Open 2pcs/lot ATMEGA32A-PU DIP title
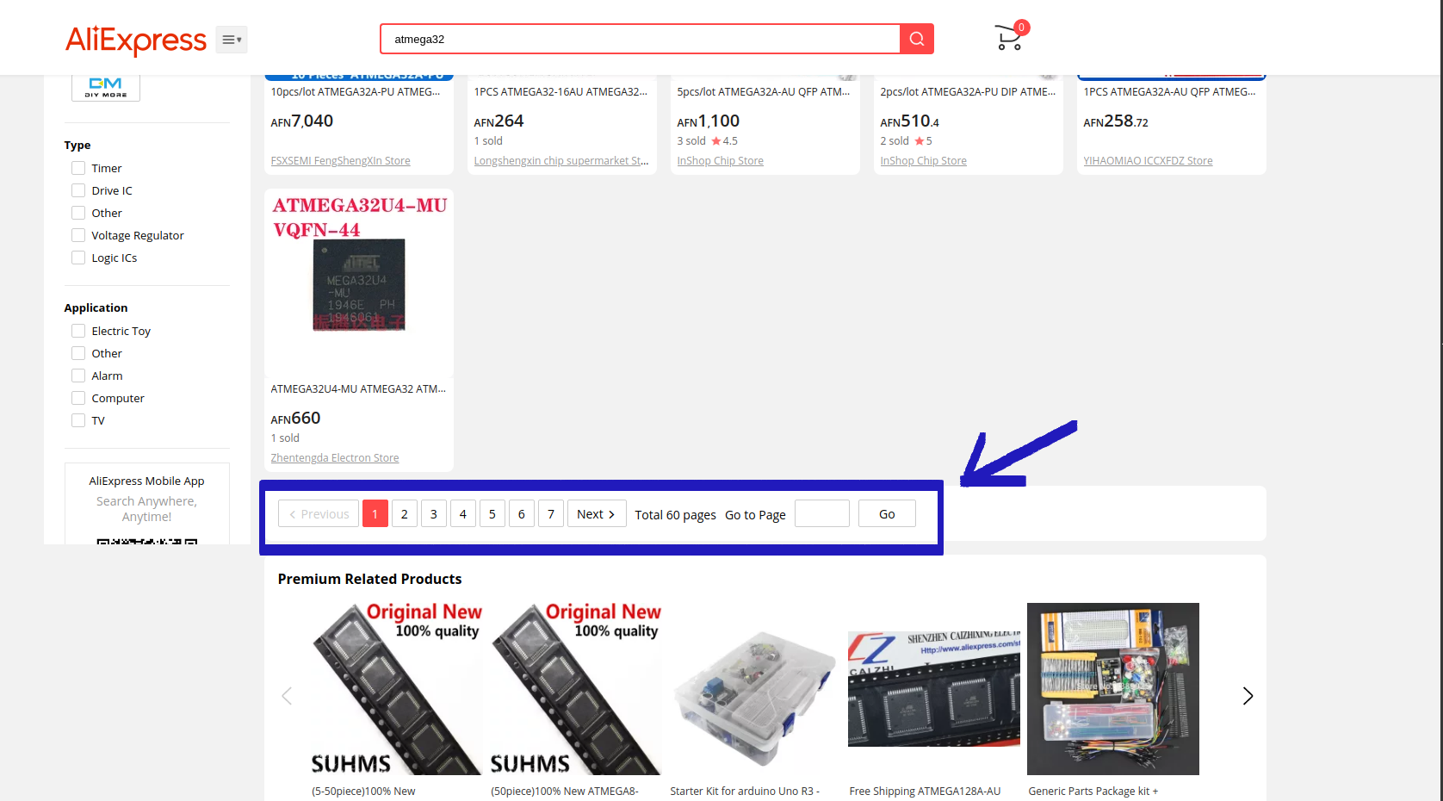This screenshot has width=1443, height=801. pyautogui.click(x=968, y=91)
